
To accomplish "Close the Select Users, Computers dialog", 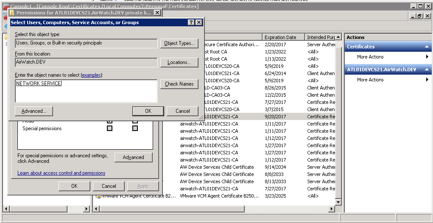I will tap(198, 22).
